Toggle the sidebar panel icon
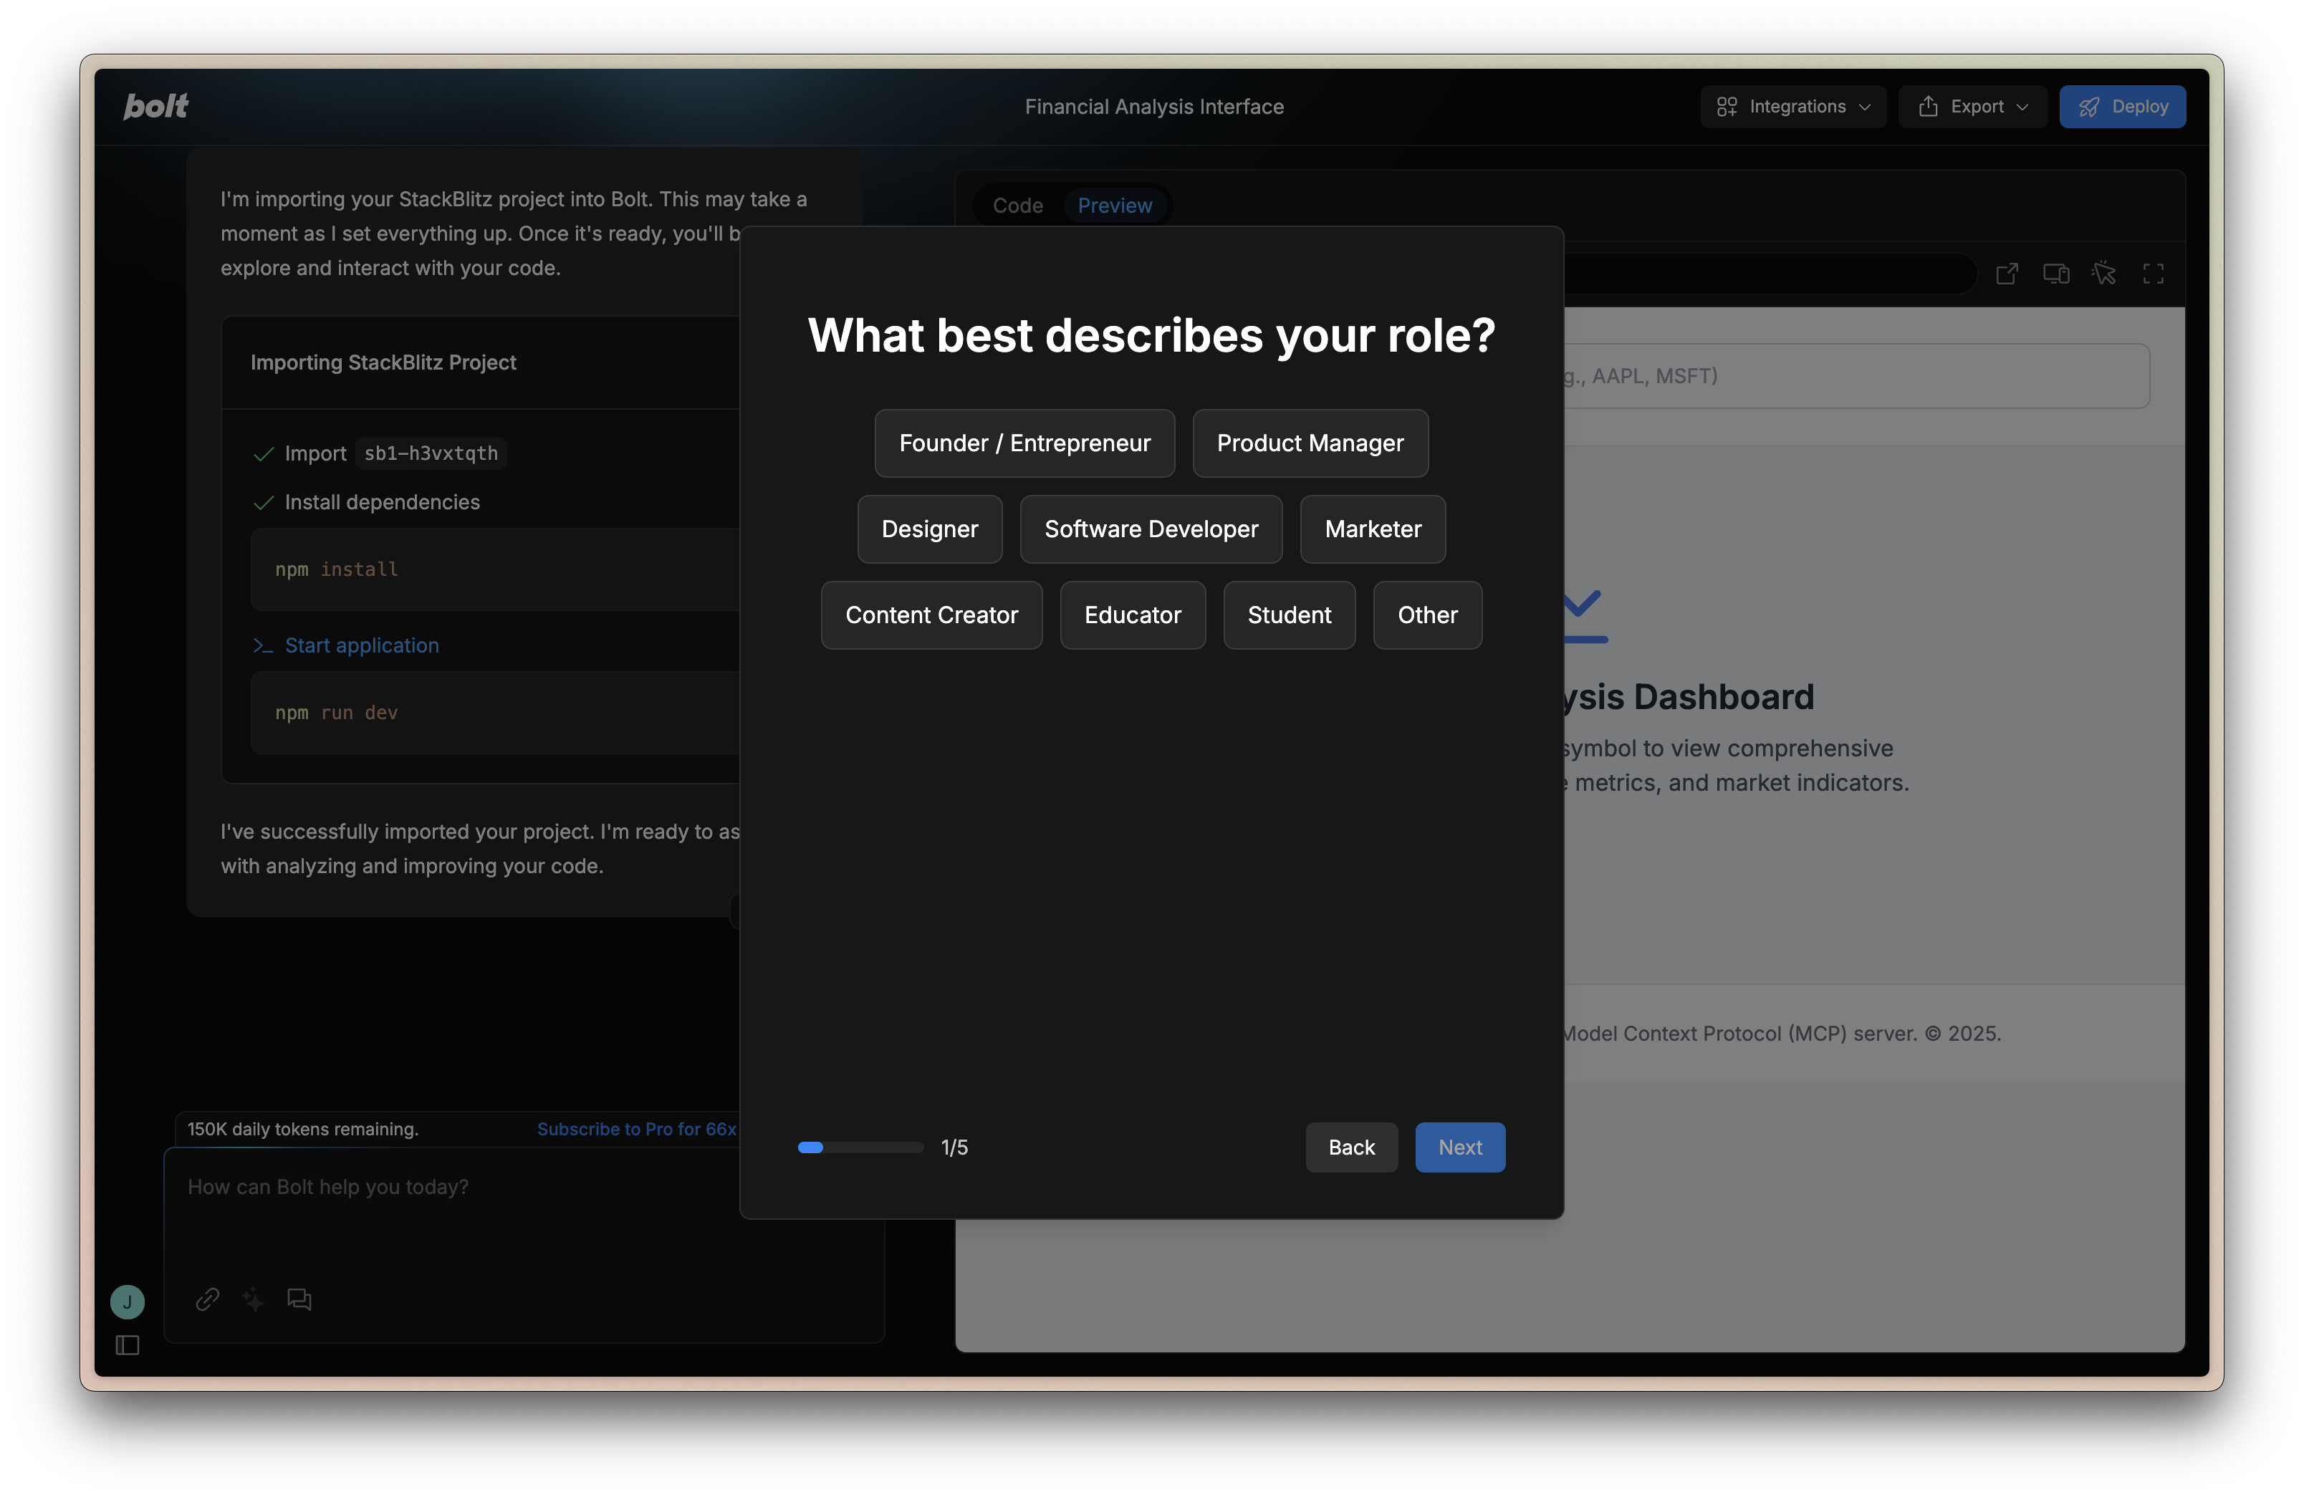Viewport: 2304px width, 1497px height. tap(128, 1345)
